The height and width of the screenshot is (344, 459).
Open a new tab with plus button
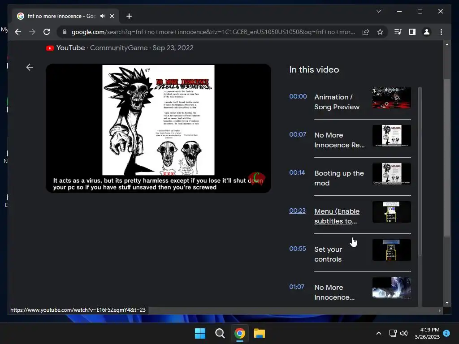coord(129,16)
